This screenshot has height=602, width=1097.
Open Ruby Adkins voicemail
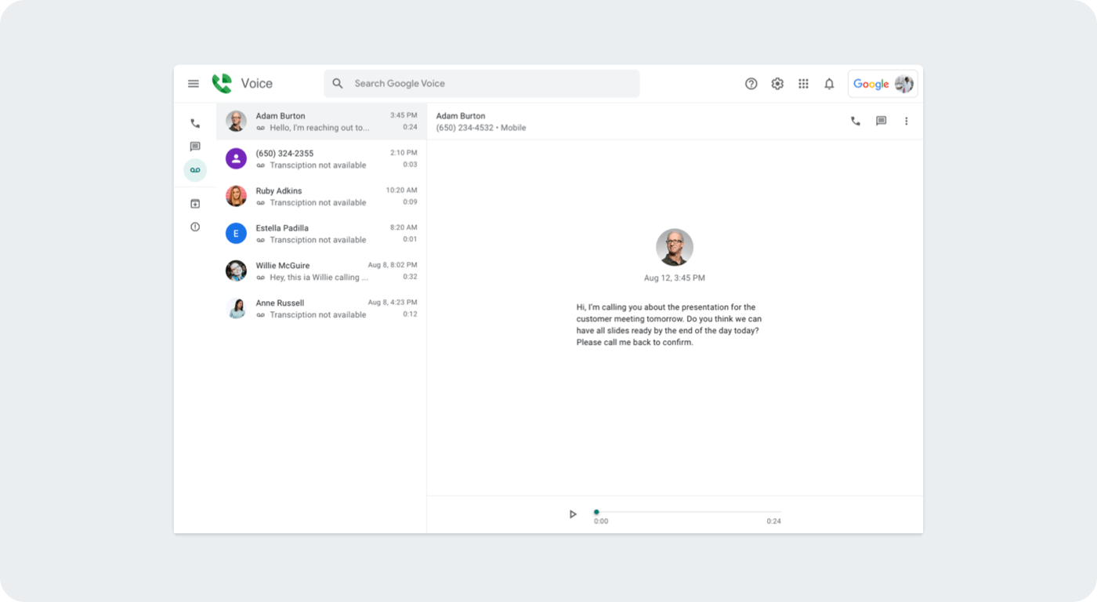point(321,196)
